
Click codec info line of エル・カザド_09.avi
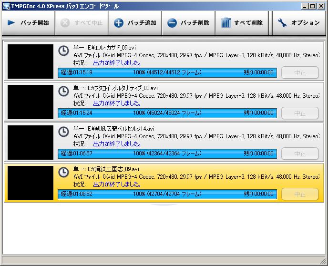pyautogui.click(x=196, y=55)
